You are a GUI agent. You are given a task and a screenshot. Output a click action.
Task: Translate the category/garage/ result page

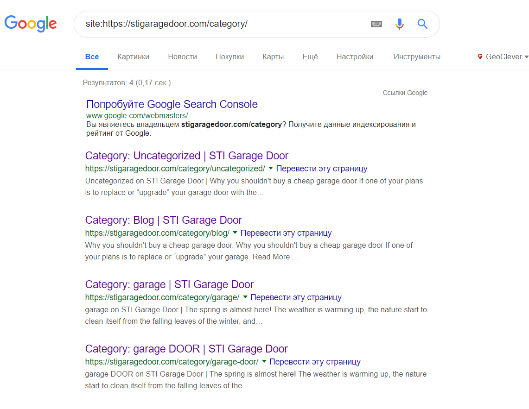[296, 297]
